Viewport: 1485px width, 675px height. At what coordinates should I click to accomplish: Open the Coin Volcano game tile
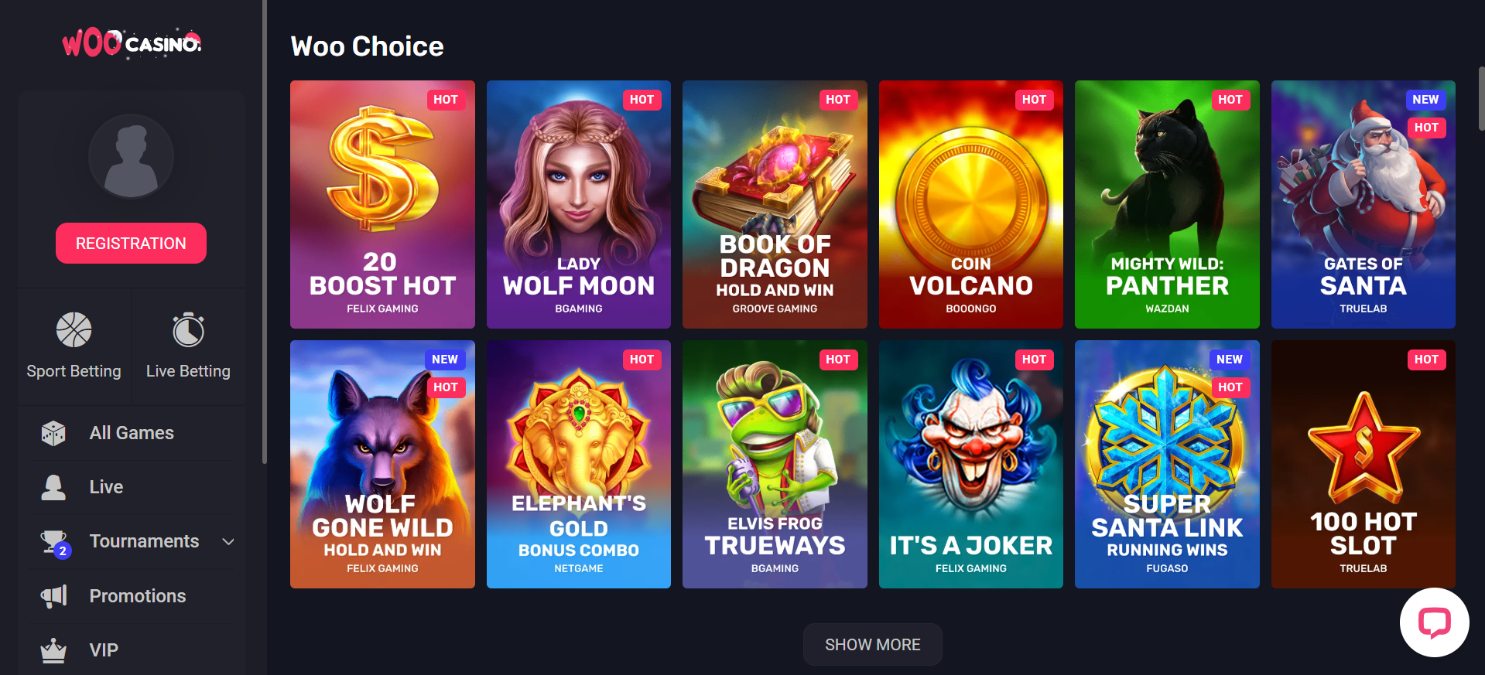pyautogui.click(x=970, y=205)
